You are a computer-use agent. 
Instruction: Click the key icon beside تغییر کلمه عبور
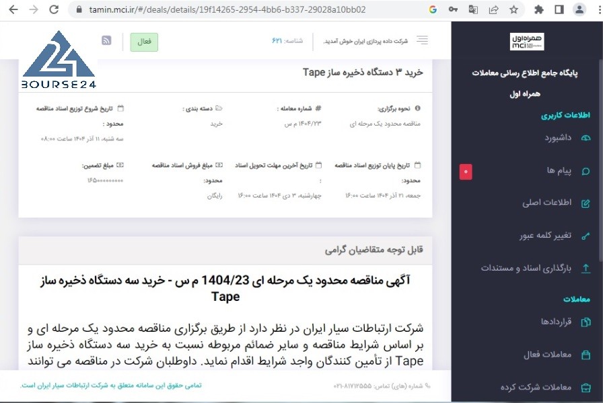(586, 236)
